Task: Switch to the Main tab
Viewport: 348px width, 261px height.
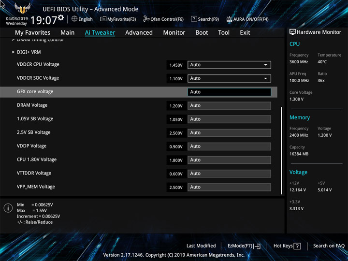Action: 68,33
